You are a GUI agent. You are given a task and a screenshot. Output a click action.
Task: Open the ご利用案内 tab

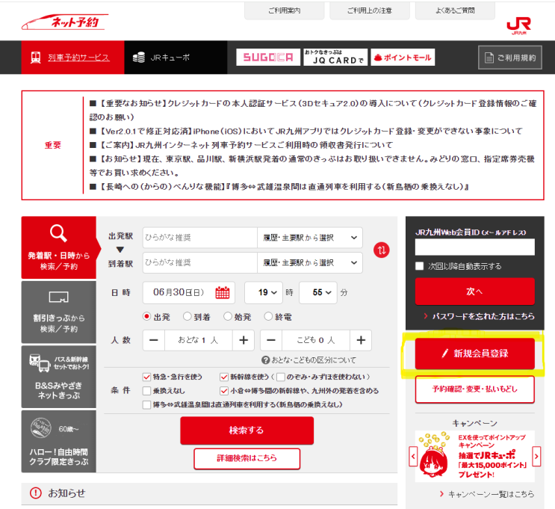285,10
